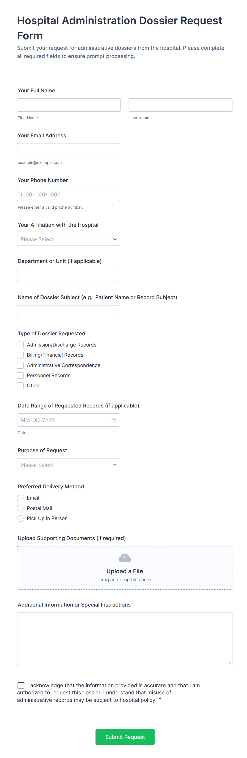The width and height of the screenshot is (247, 758).
Task: Click the calendar icon in date field
Action: pos(114,420)
